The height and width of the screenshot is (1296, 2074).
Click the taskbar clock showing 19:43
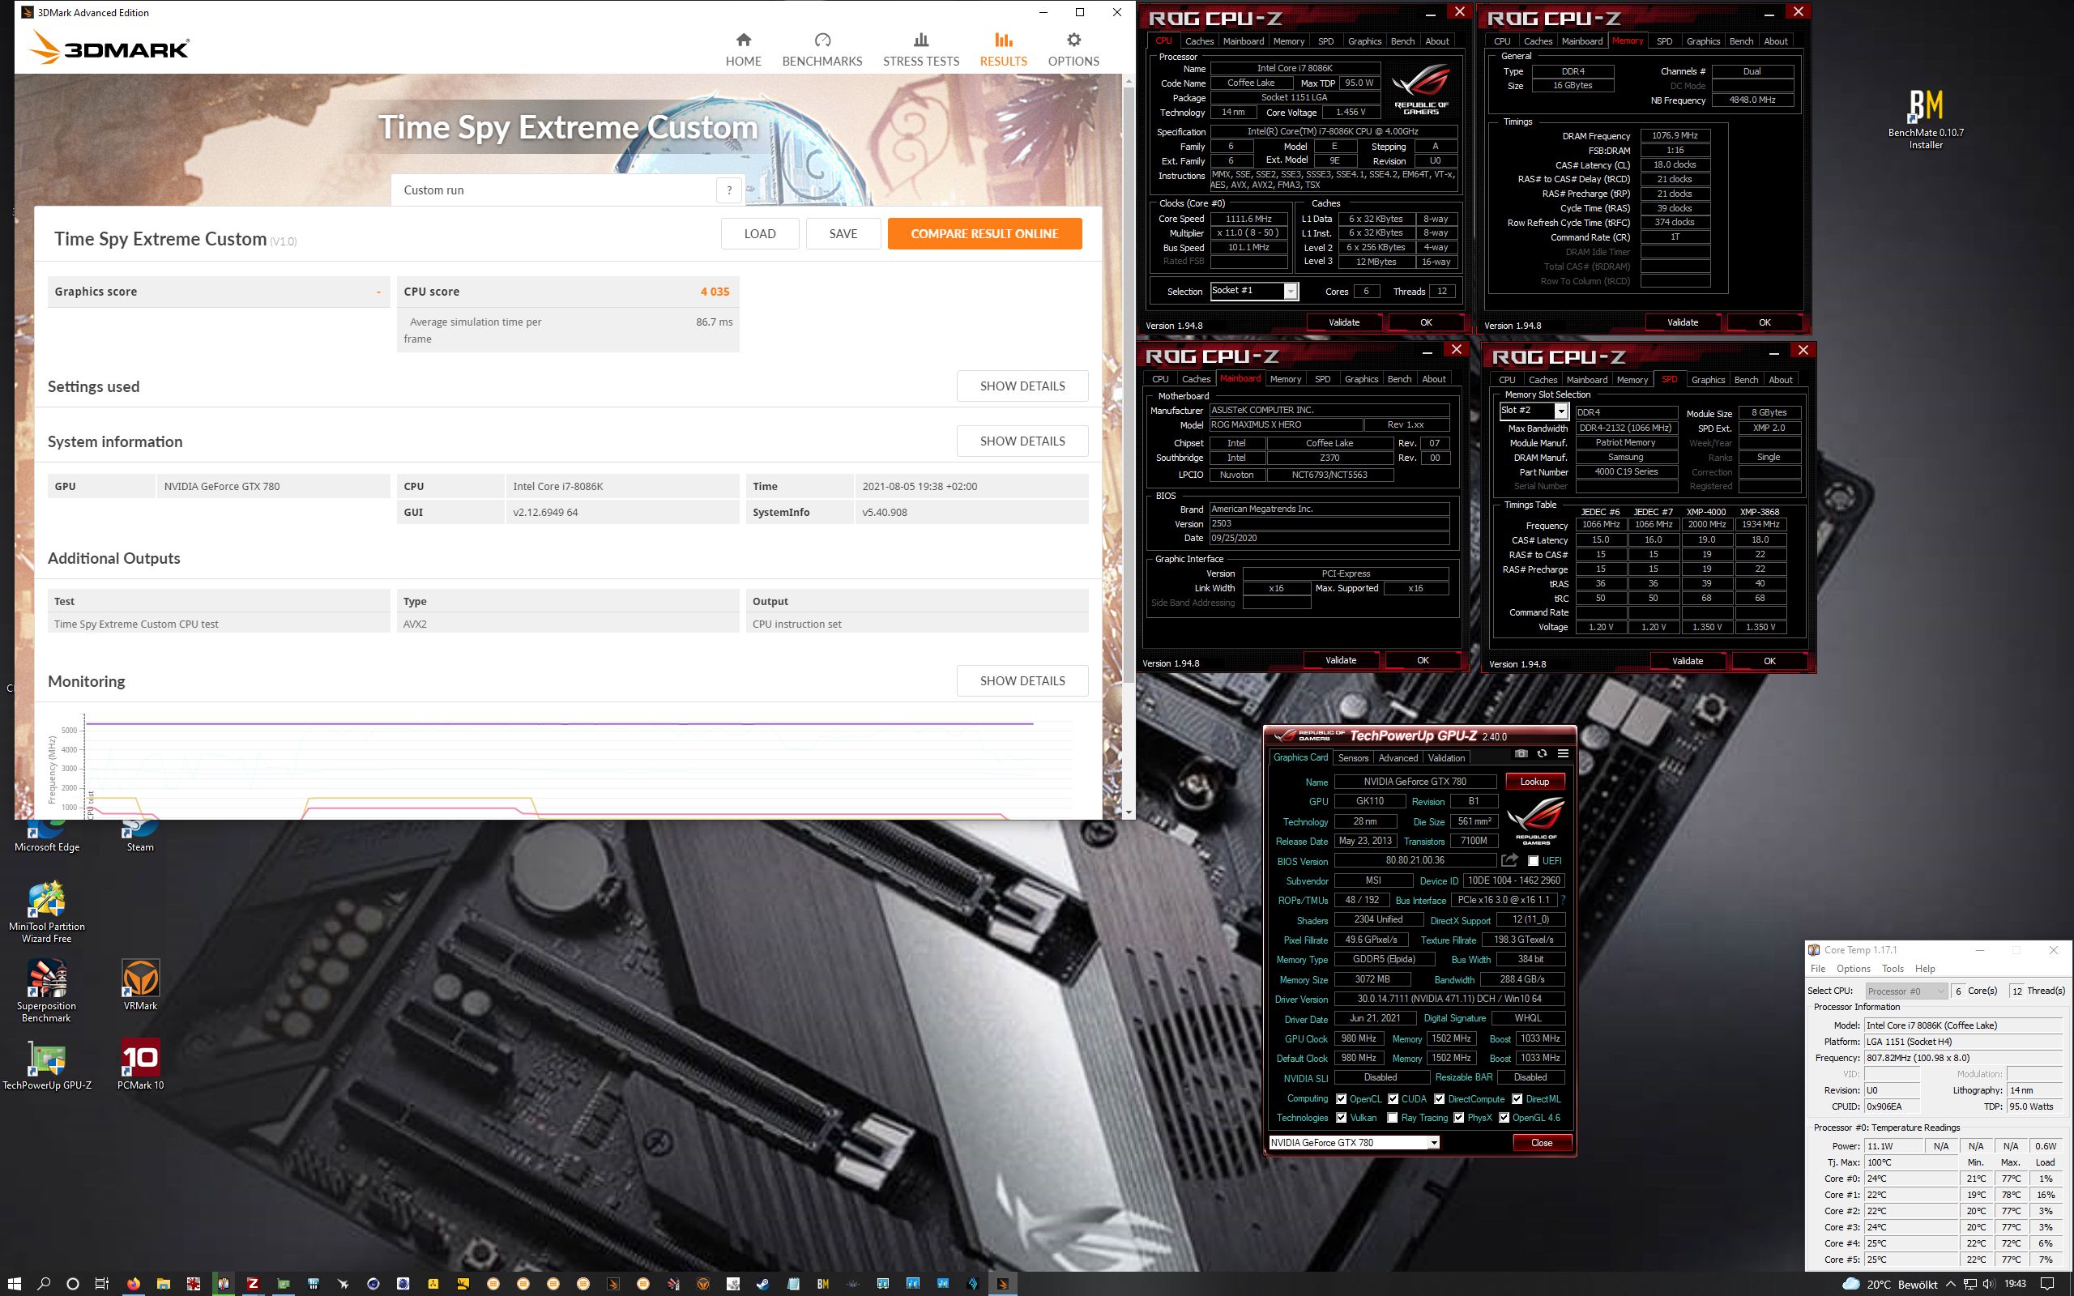tap(2015, 1284)
